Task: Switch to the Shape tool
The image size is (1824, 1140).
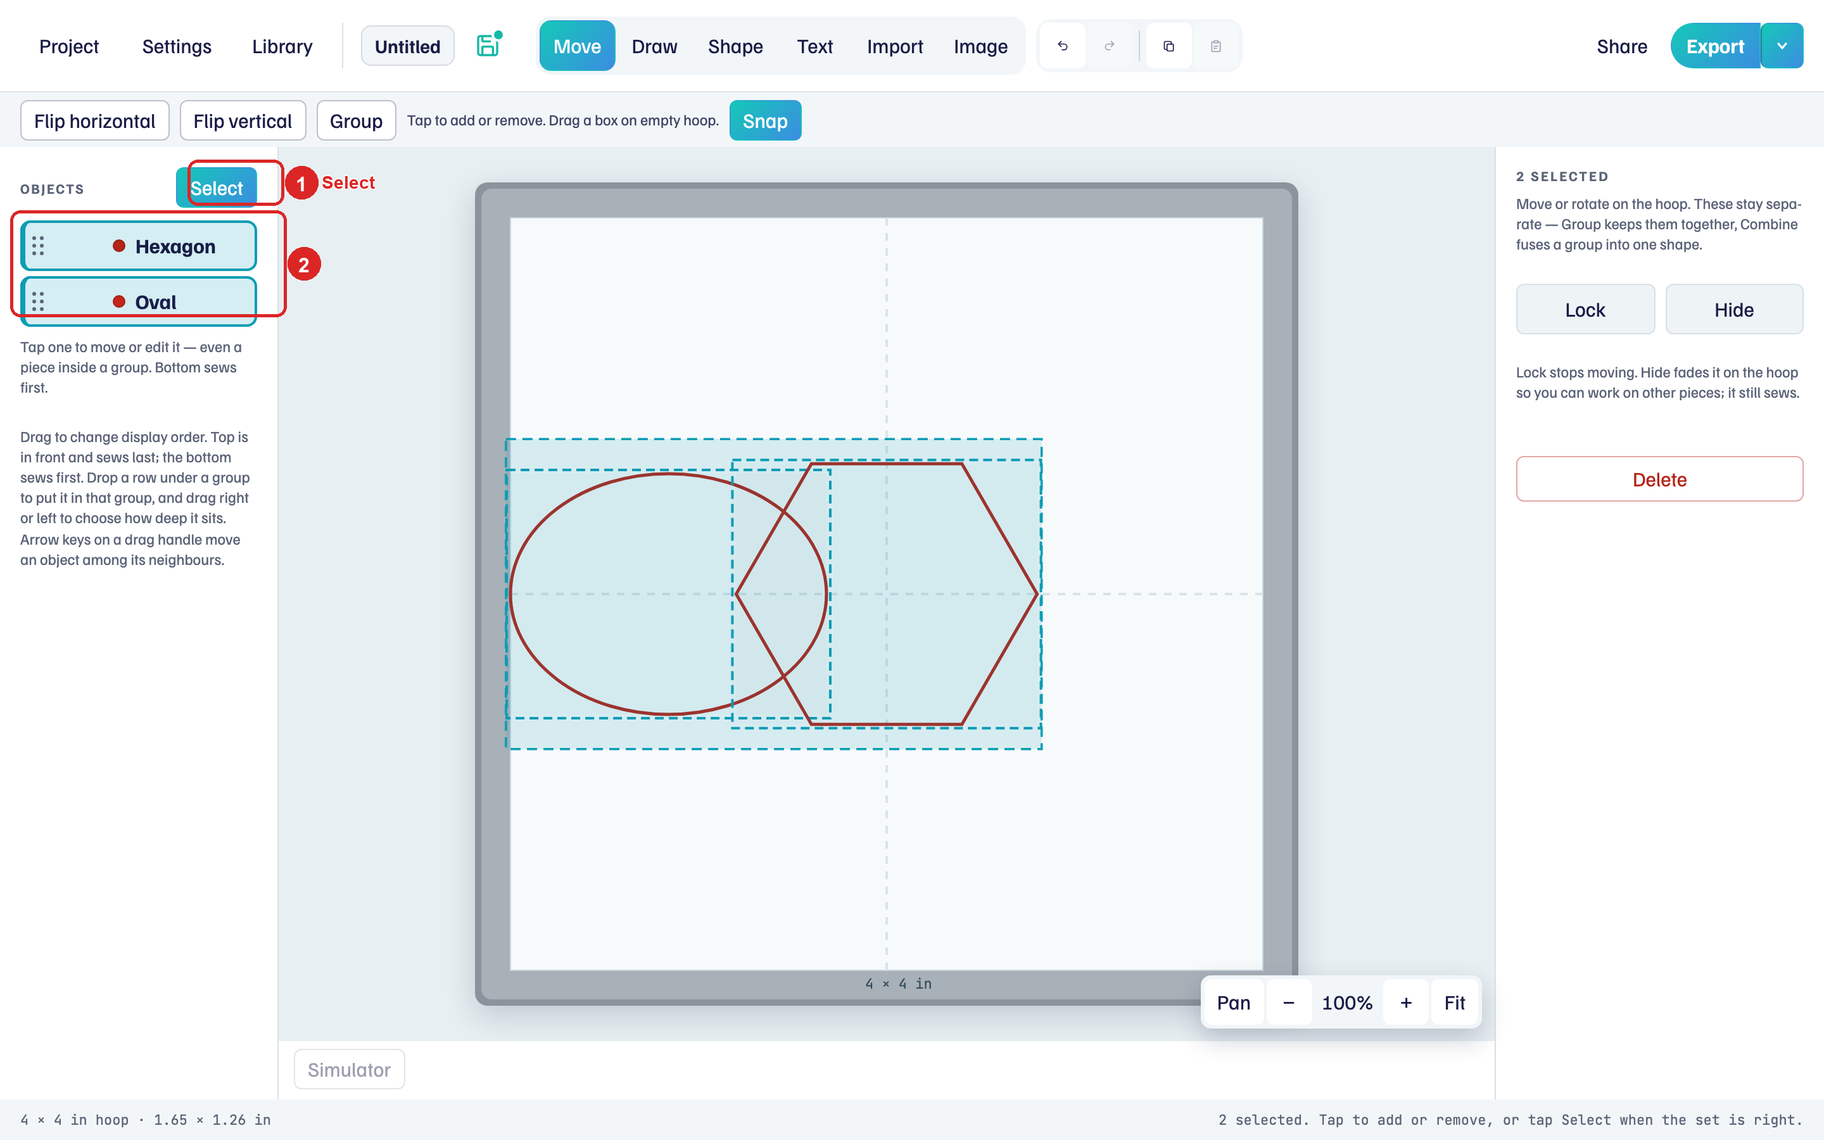Action: [735, 46]
